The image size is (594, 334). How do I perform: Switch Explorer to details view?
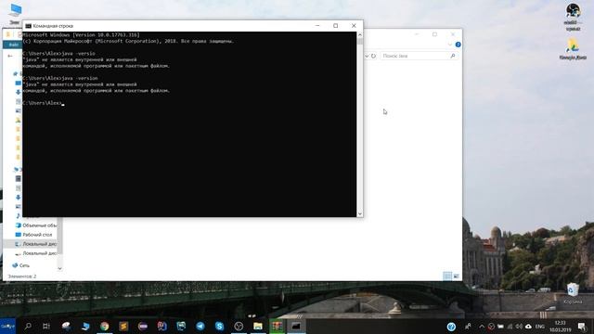tap(447, 276)
